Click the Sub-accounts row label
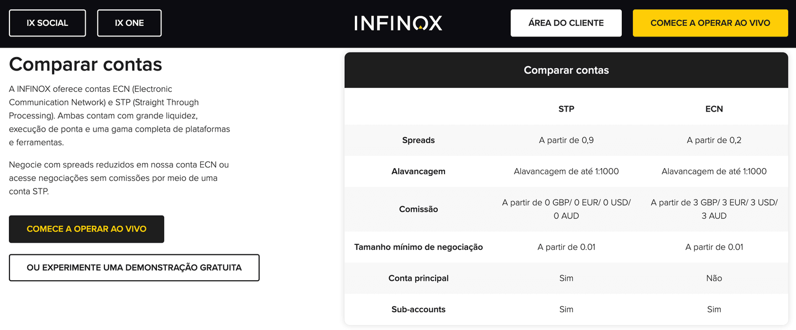Viewport: 796px width, 330px height. coord(418,309)
